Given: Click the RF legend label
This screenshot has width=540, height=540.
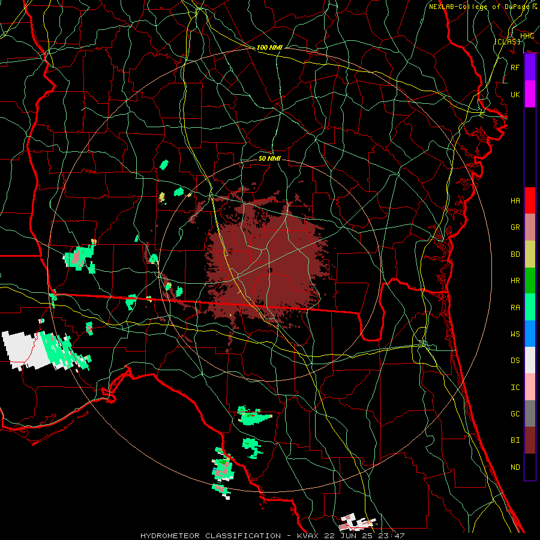Looking at the screenshot, I should pos(515,67).
